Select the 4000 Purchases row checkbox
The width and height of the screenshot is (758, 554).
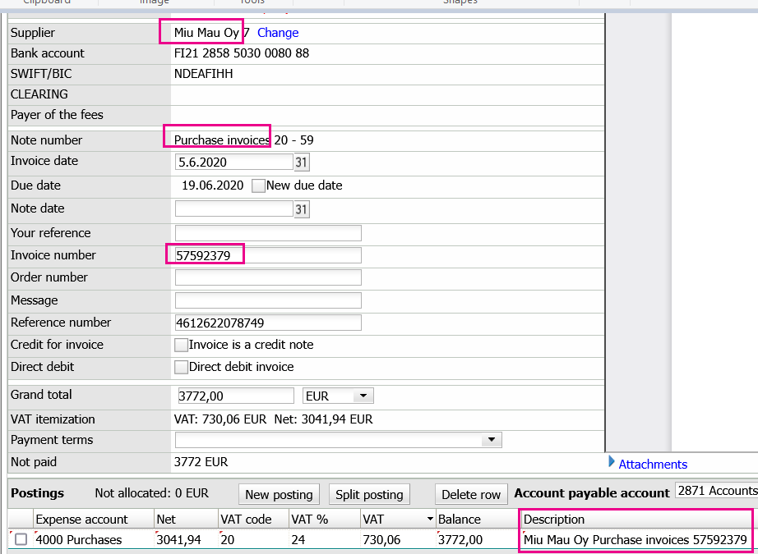point(21,540)
